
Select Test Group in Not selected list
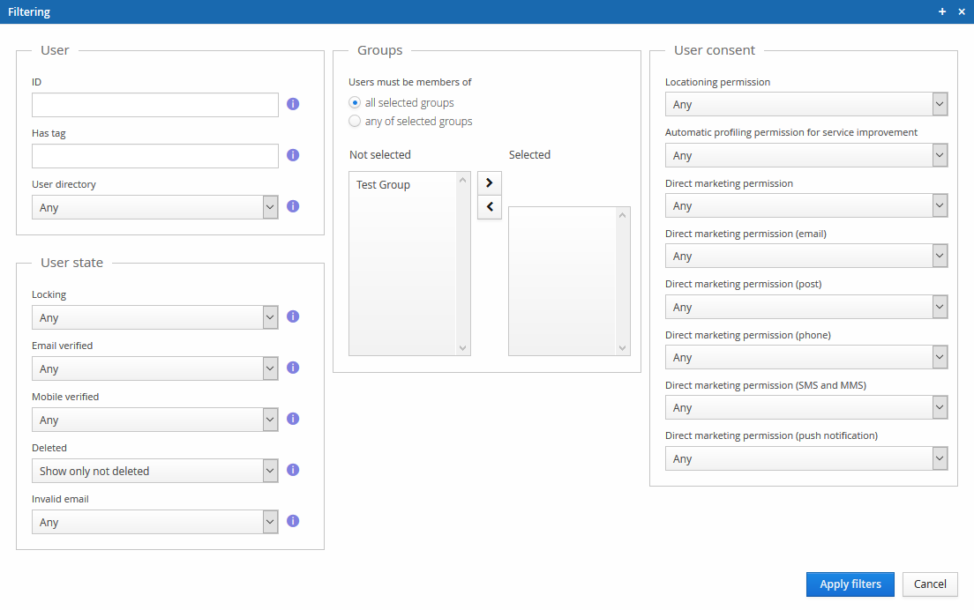384,185
